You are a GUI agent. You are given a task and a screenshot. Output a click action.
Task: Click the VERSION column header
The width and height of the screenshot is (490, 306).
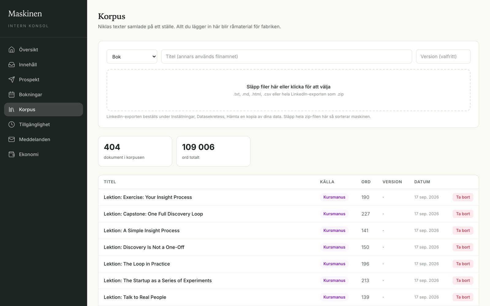392,182
